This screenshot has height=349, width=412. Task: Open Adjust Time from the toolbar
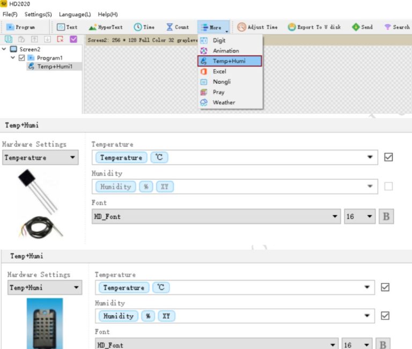[x=242, y=27]
